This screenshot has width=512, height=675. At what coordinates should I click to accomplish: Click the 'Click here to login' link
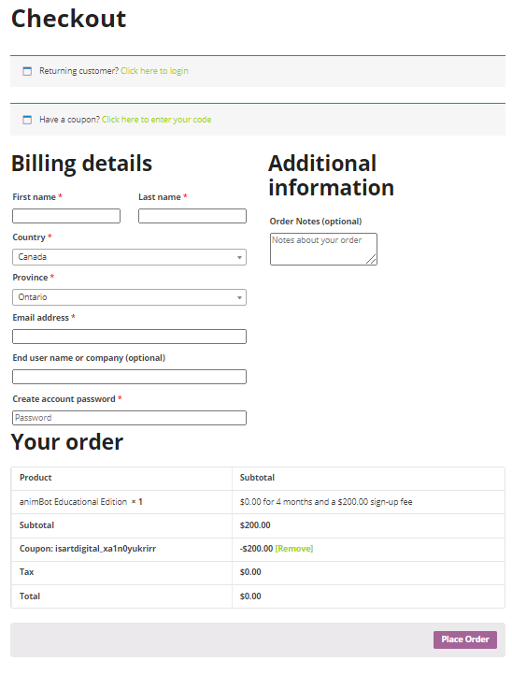tap(154, 71)
